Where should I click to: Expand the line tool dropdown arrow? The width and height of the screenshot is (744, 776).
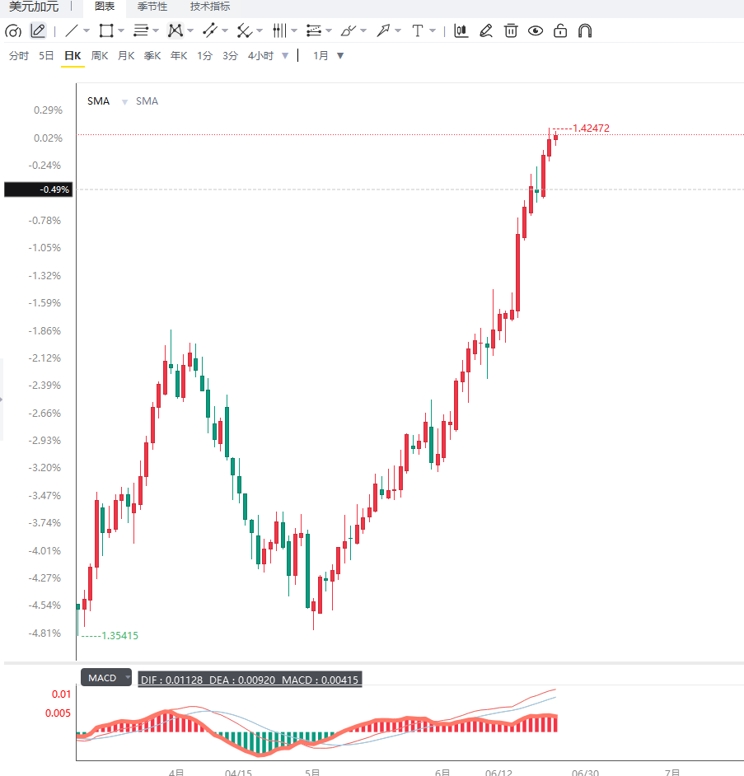tap(87, 30)
